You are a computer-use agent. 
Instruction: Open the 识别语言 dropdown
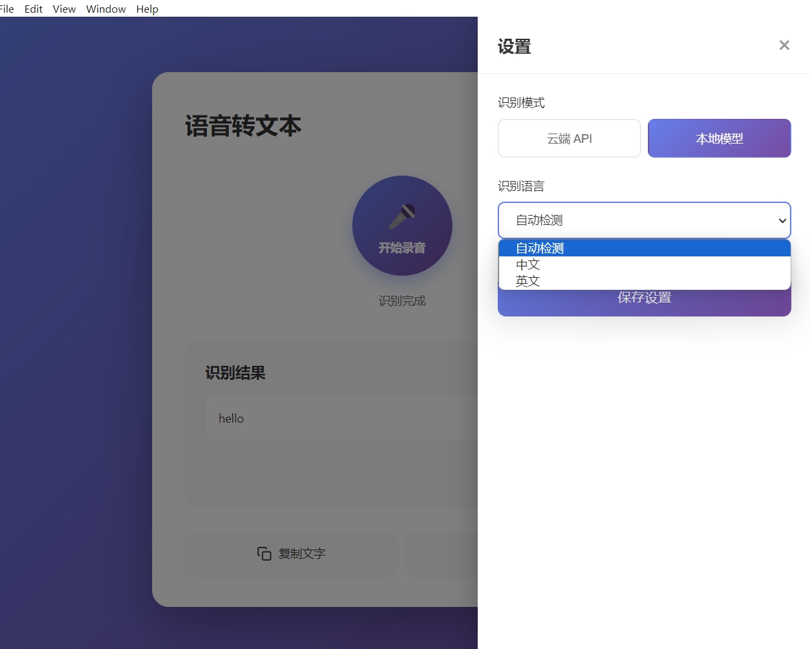644,220
